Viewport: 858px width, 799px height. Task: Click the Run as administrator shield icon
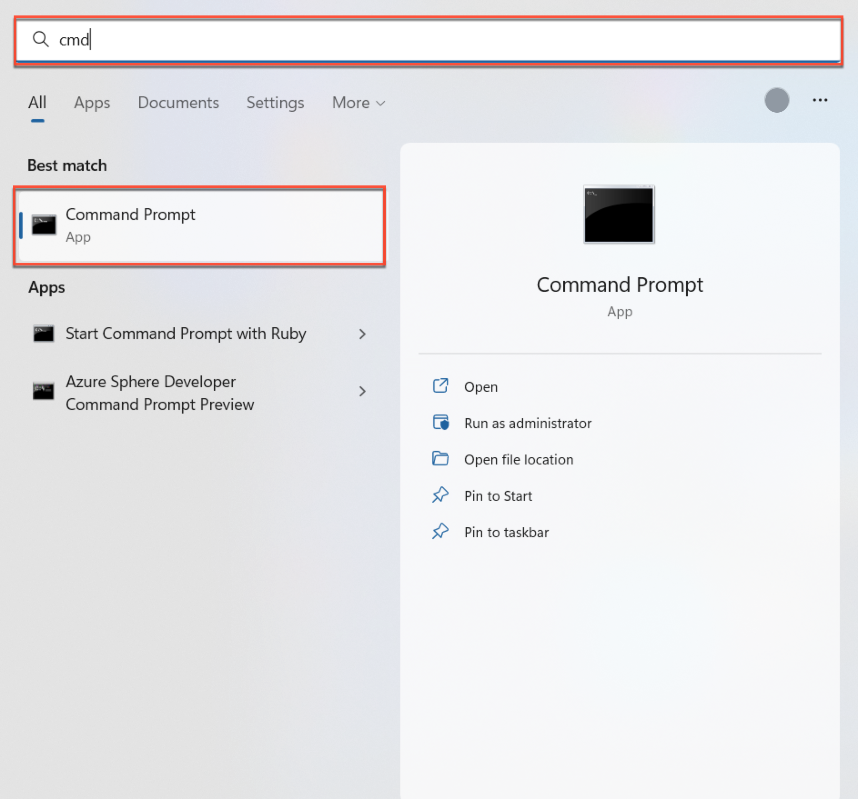click(440, 422)
